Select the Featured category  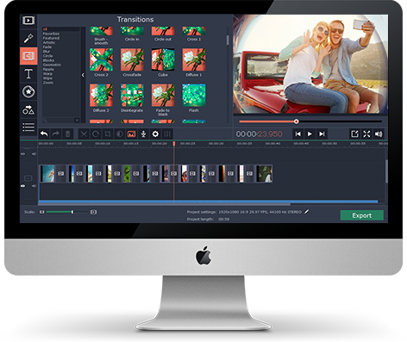point(51,38)
